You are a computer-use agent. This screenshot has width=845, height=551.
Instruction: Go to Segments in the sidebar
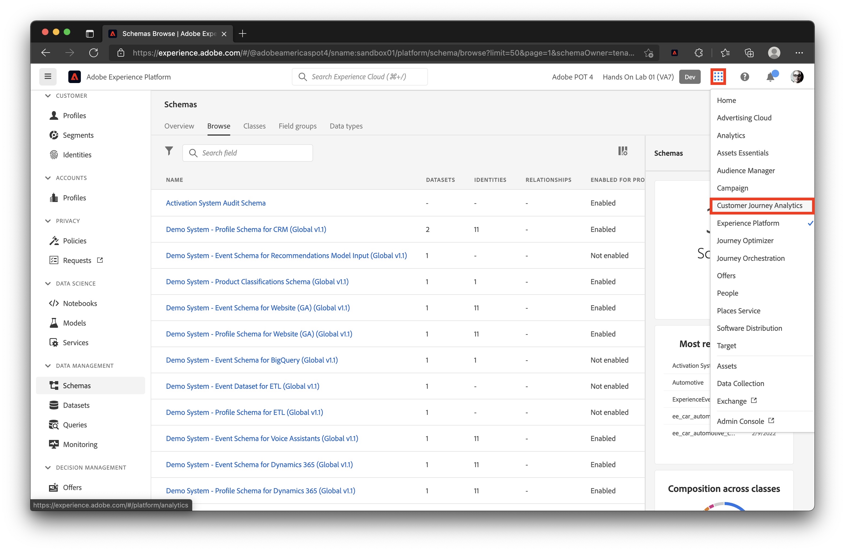(x=78, y=135)
